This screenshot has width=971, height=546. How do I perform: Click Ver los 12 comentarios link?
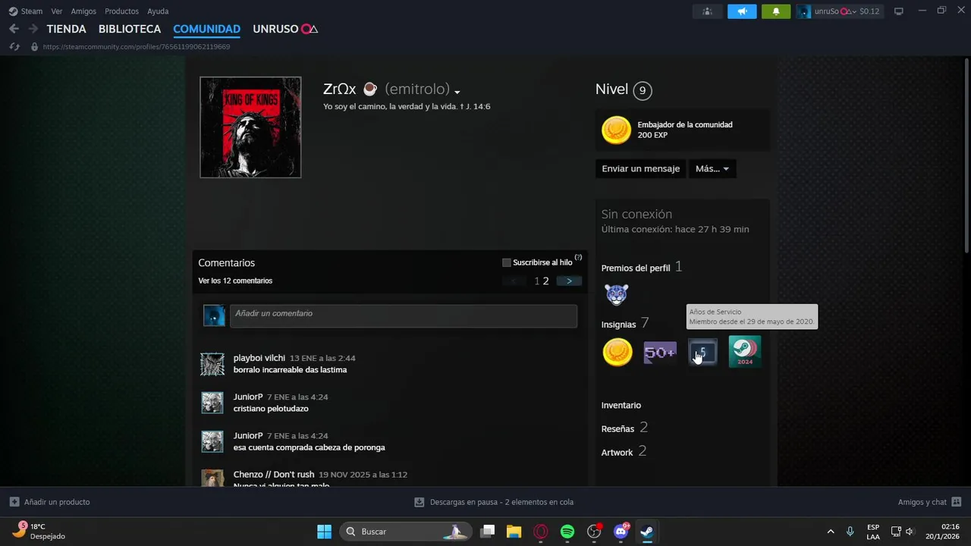(235, 281)
